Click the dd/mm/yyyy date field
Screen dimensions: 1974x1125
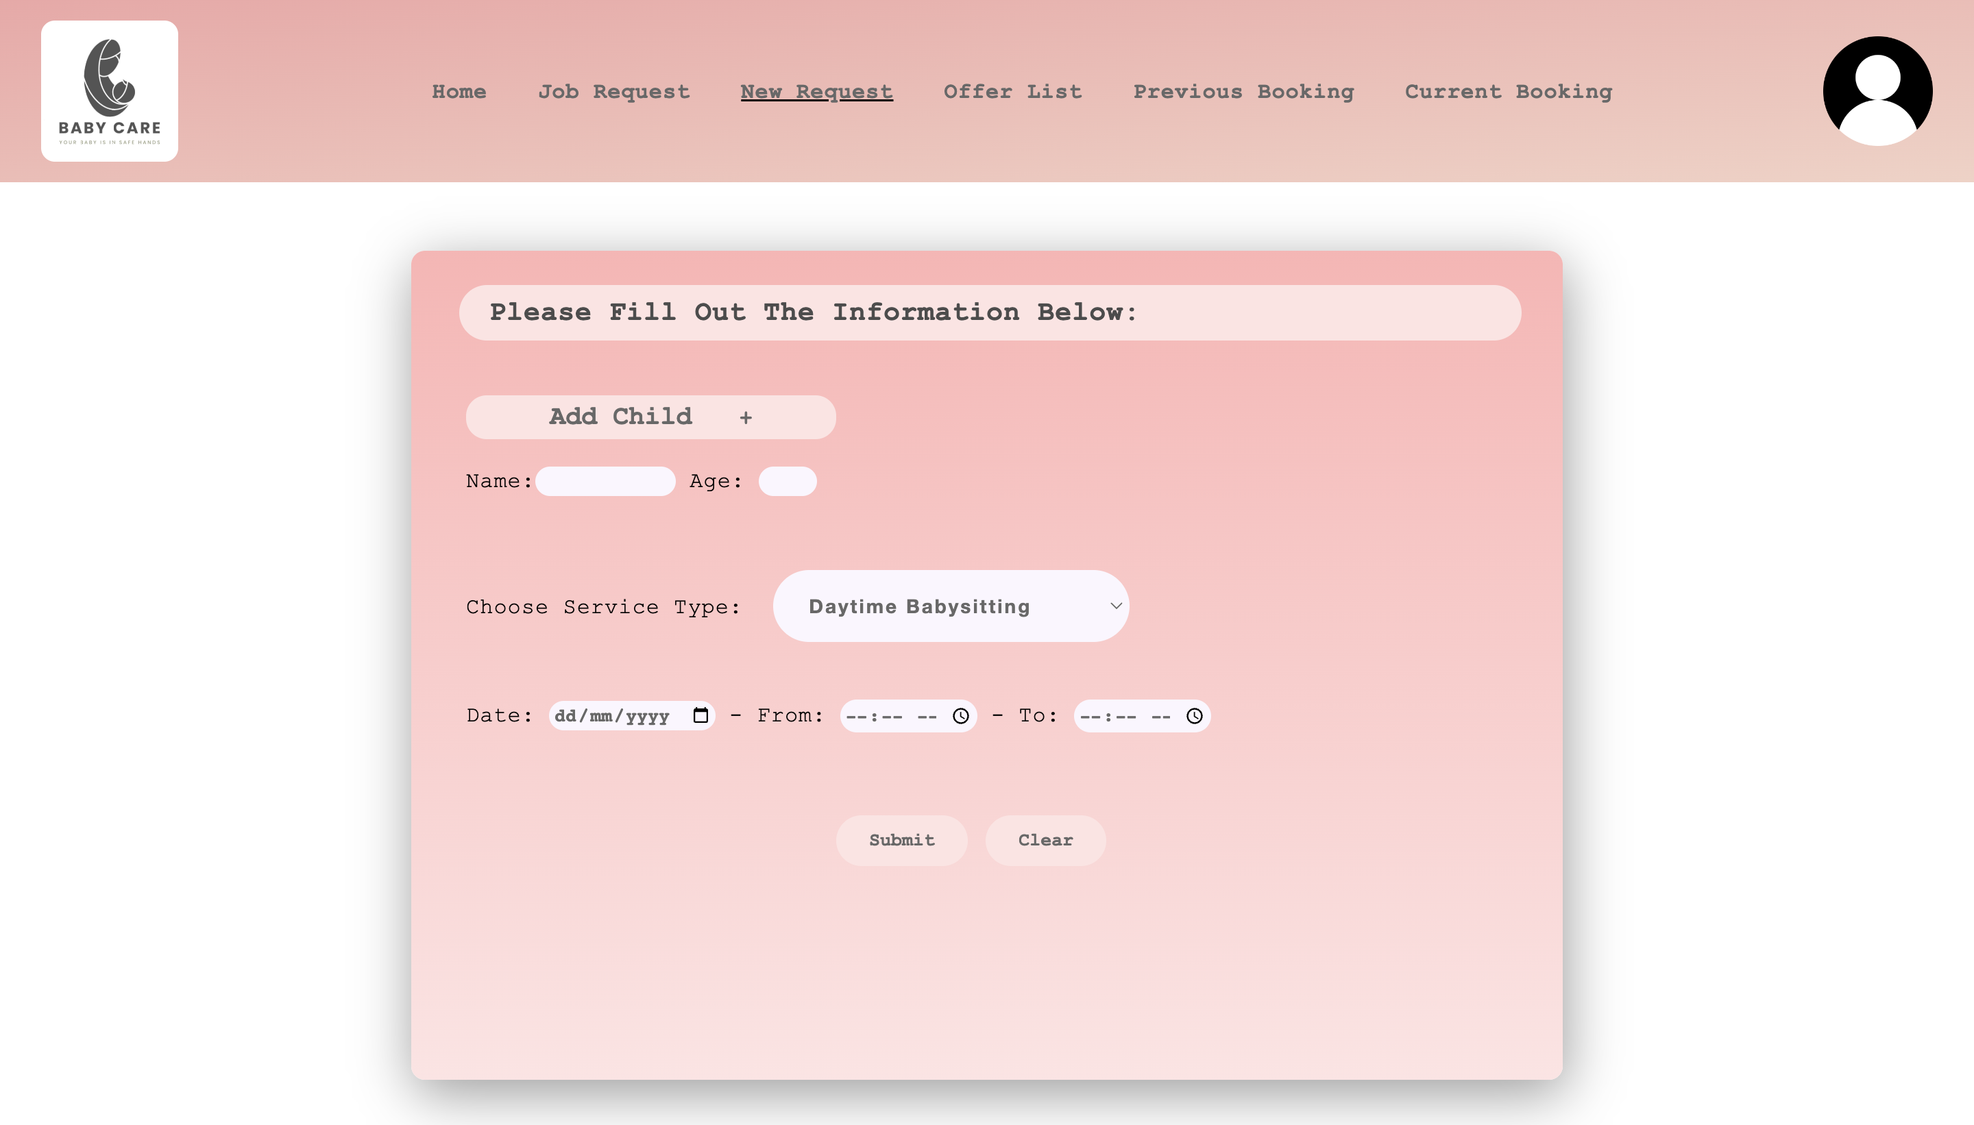click(x=631, y=715)
